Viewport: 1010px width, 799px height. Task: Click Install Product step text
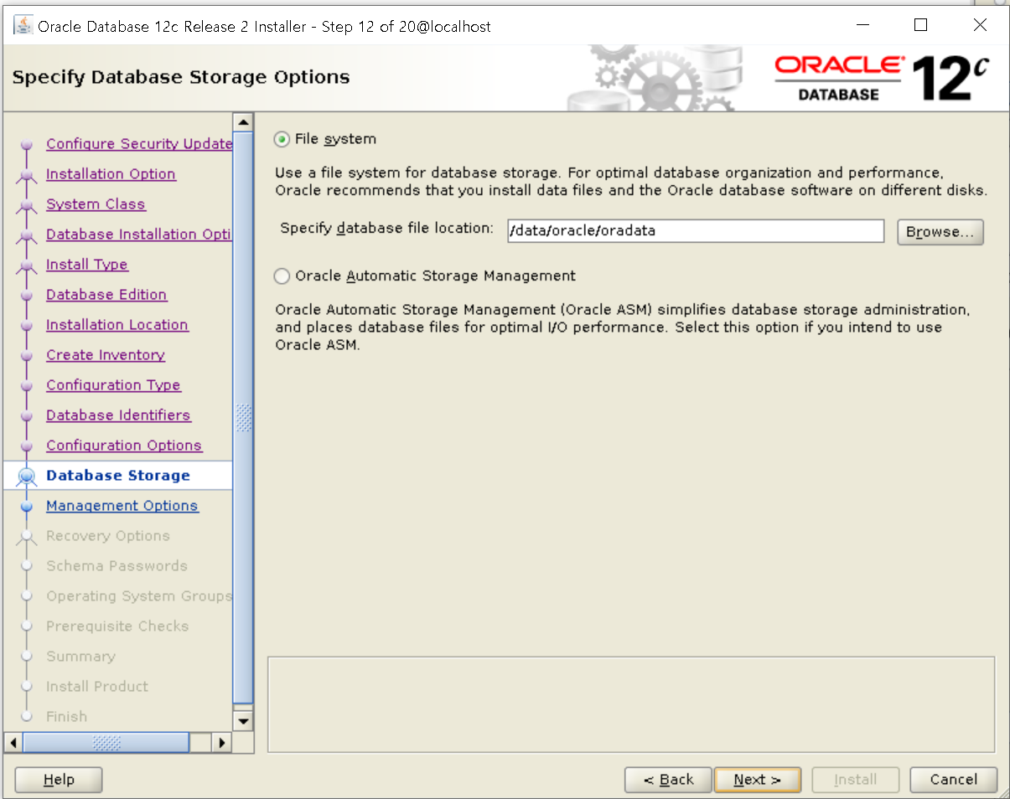[x=97, y=687]
